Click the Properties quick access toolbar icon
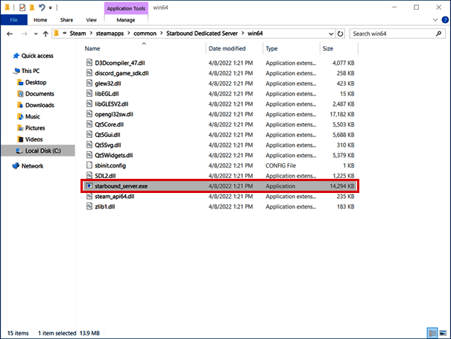The image size is (451, 339). click(x=22, y=7)
